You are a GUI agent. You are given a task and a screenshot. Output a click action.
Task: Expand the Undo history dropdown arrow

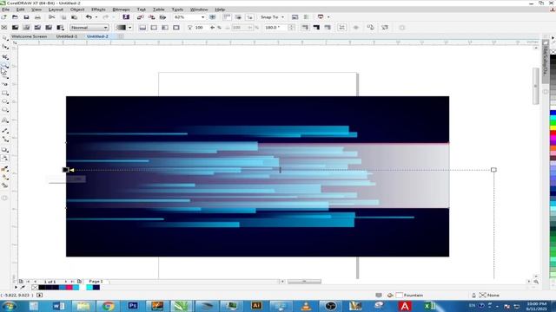96,17
